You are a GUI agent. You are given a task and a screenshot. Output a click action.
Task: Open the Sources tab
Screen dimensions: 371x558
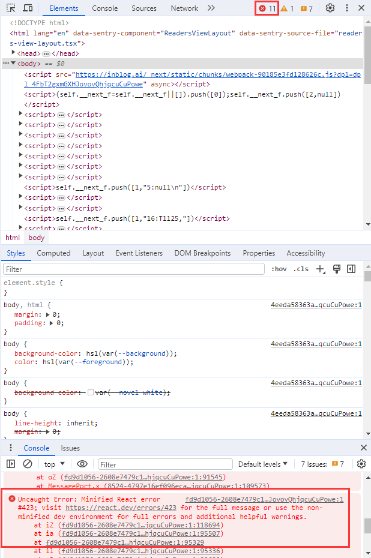click(144, 8)
